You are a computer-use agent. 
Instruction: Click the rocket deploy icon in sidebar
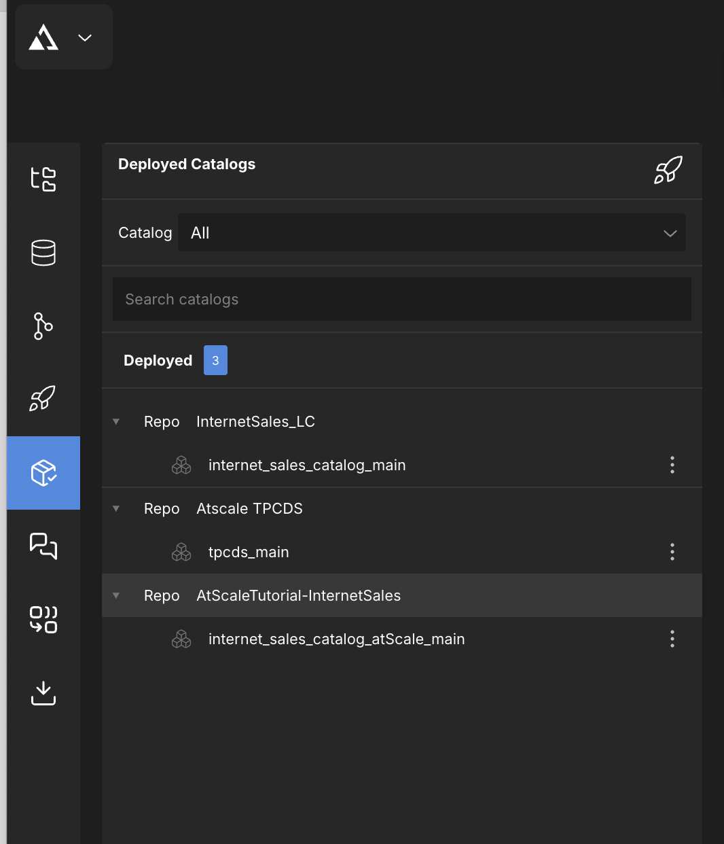(x=43, y=399)
